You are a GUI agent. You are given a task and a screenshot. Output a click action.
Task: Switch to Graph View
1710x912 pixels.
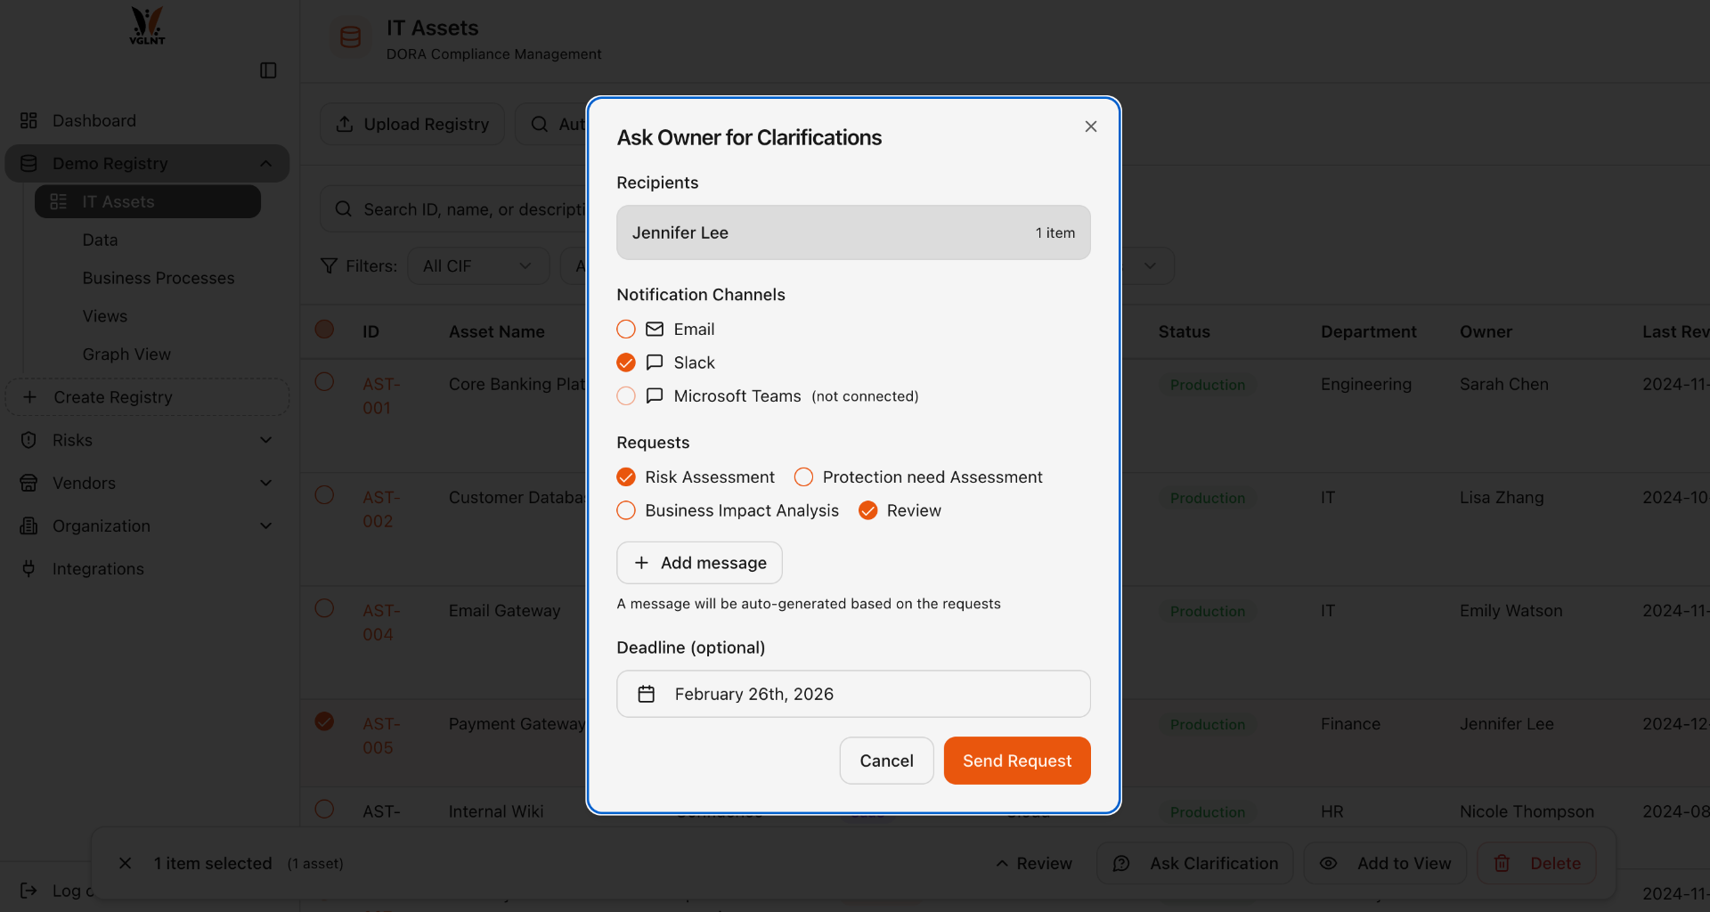(x=126, y=354)
